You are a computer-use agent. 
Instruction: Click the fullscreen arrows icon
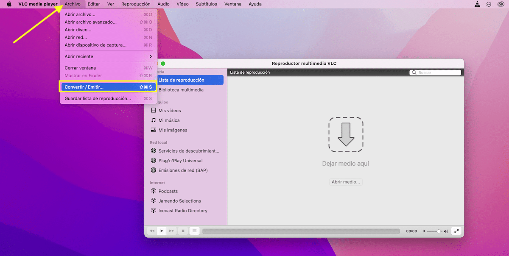coord(456,231)
